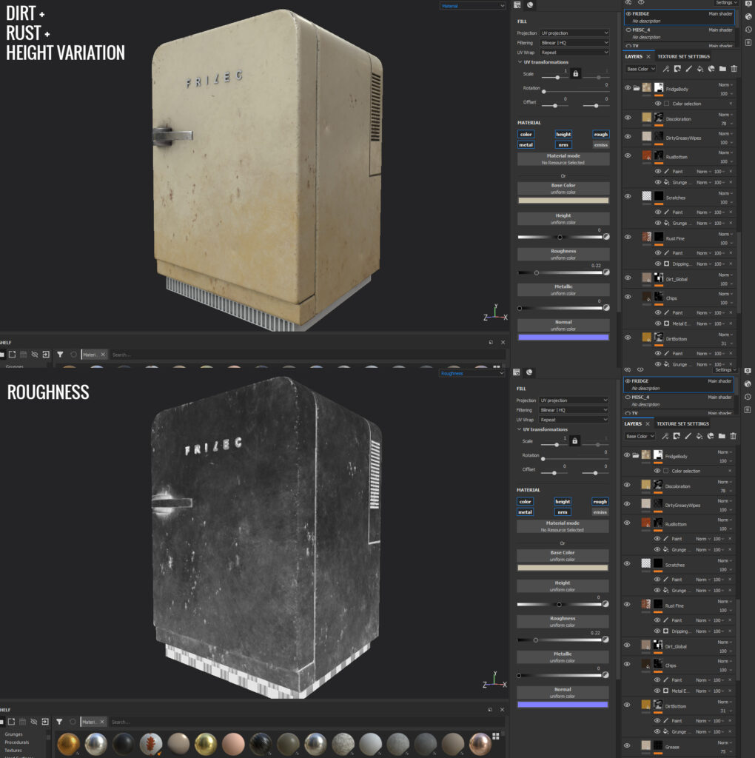This screenshot has height=758, width=755.
Task: Click the Scale lock icon in Material view properties
Action: (576, 73)
